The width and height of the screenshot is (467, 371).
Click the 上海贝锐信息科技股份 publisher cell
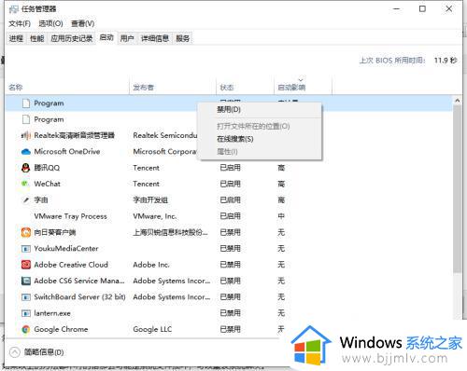[x=170, y=232]
